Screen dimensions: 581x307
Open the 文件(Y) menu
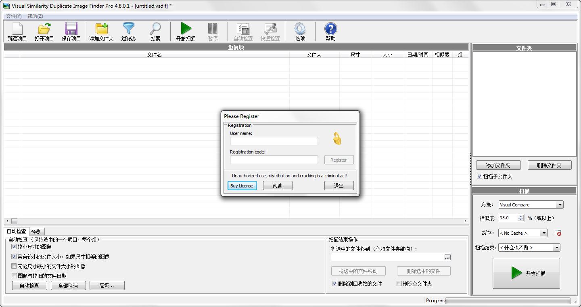pos(14,16)
